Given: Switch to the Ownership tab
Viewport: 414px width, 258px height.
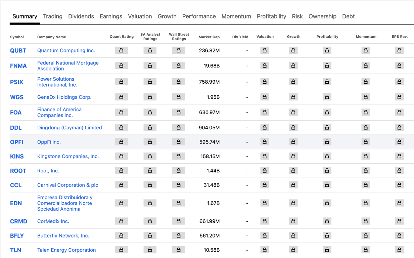Looking at the screenshot, I should [322, 16].
